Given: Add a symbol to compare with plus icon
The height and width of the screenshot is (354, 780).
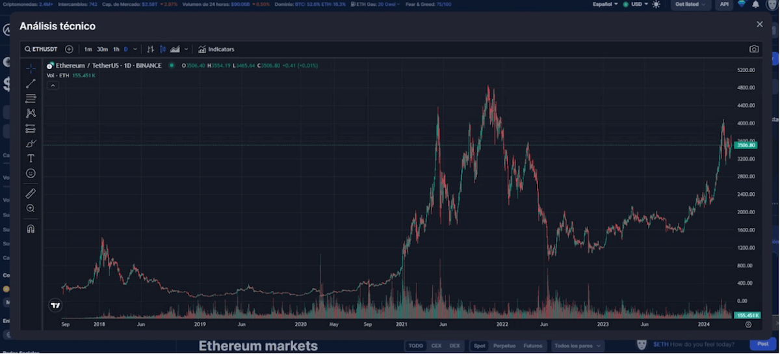Looking at the screenshot, I should click(x=69, y=49).
